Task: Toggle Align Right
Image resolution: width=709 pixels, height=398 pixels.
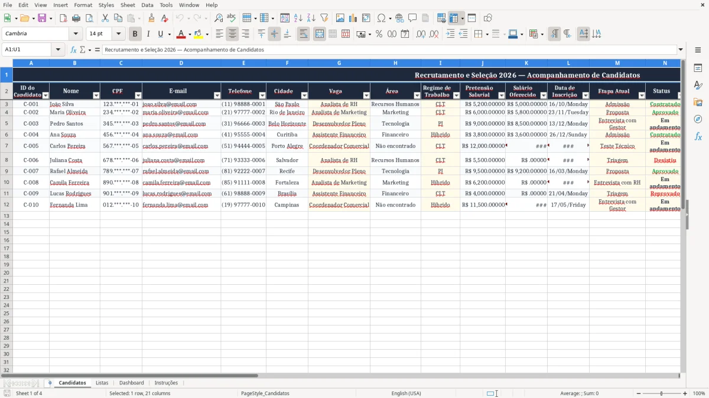Action: pyautogui.click(x=245, y=34)
